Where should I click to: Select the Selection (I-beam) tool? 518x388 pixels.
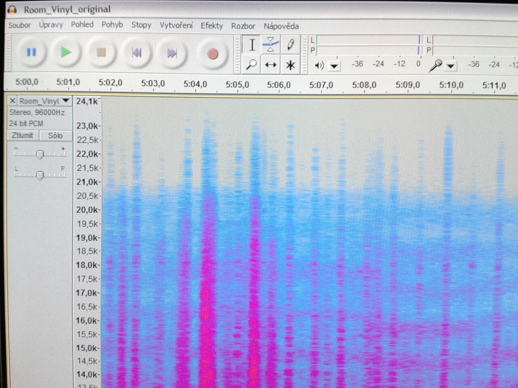[x=252, y=45]
